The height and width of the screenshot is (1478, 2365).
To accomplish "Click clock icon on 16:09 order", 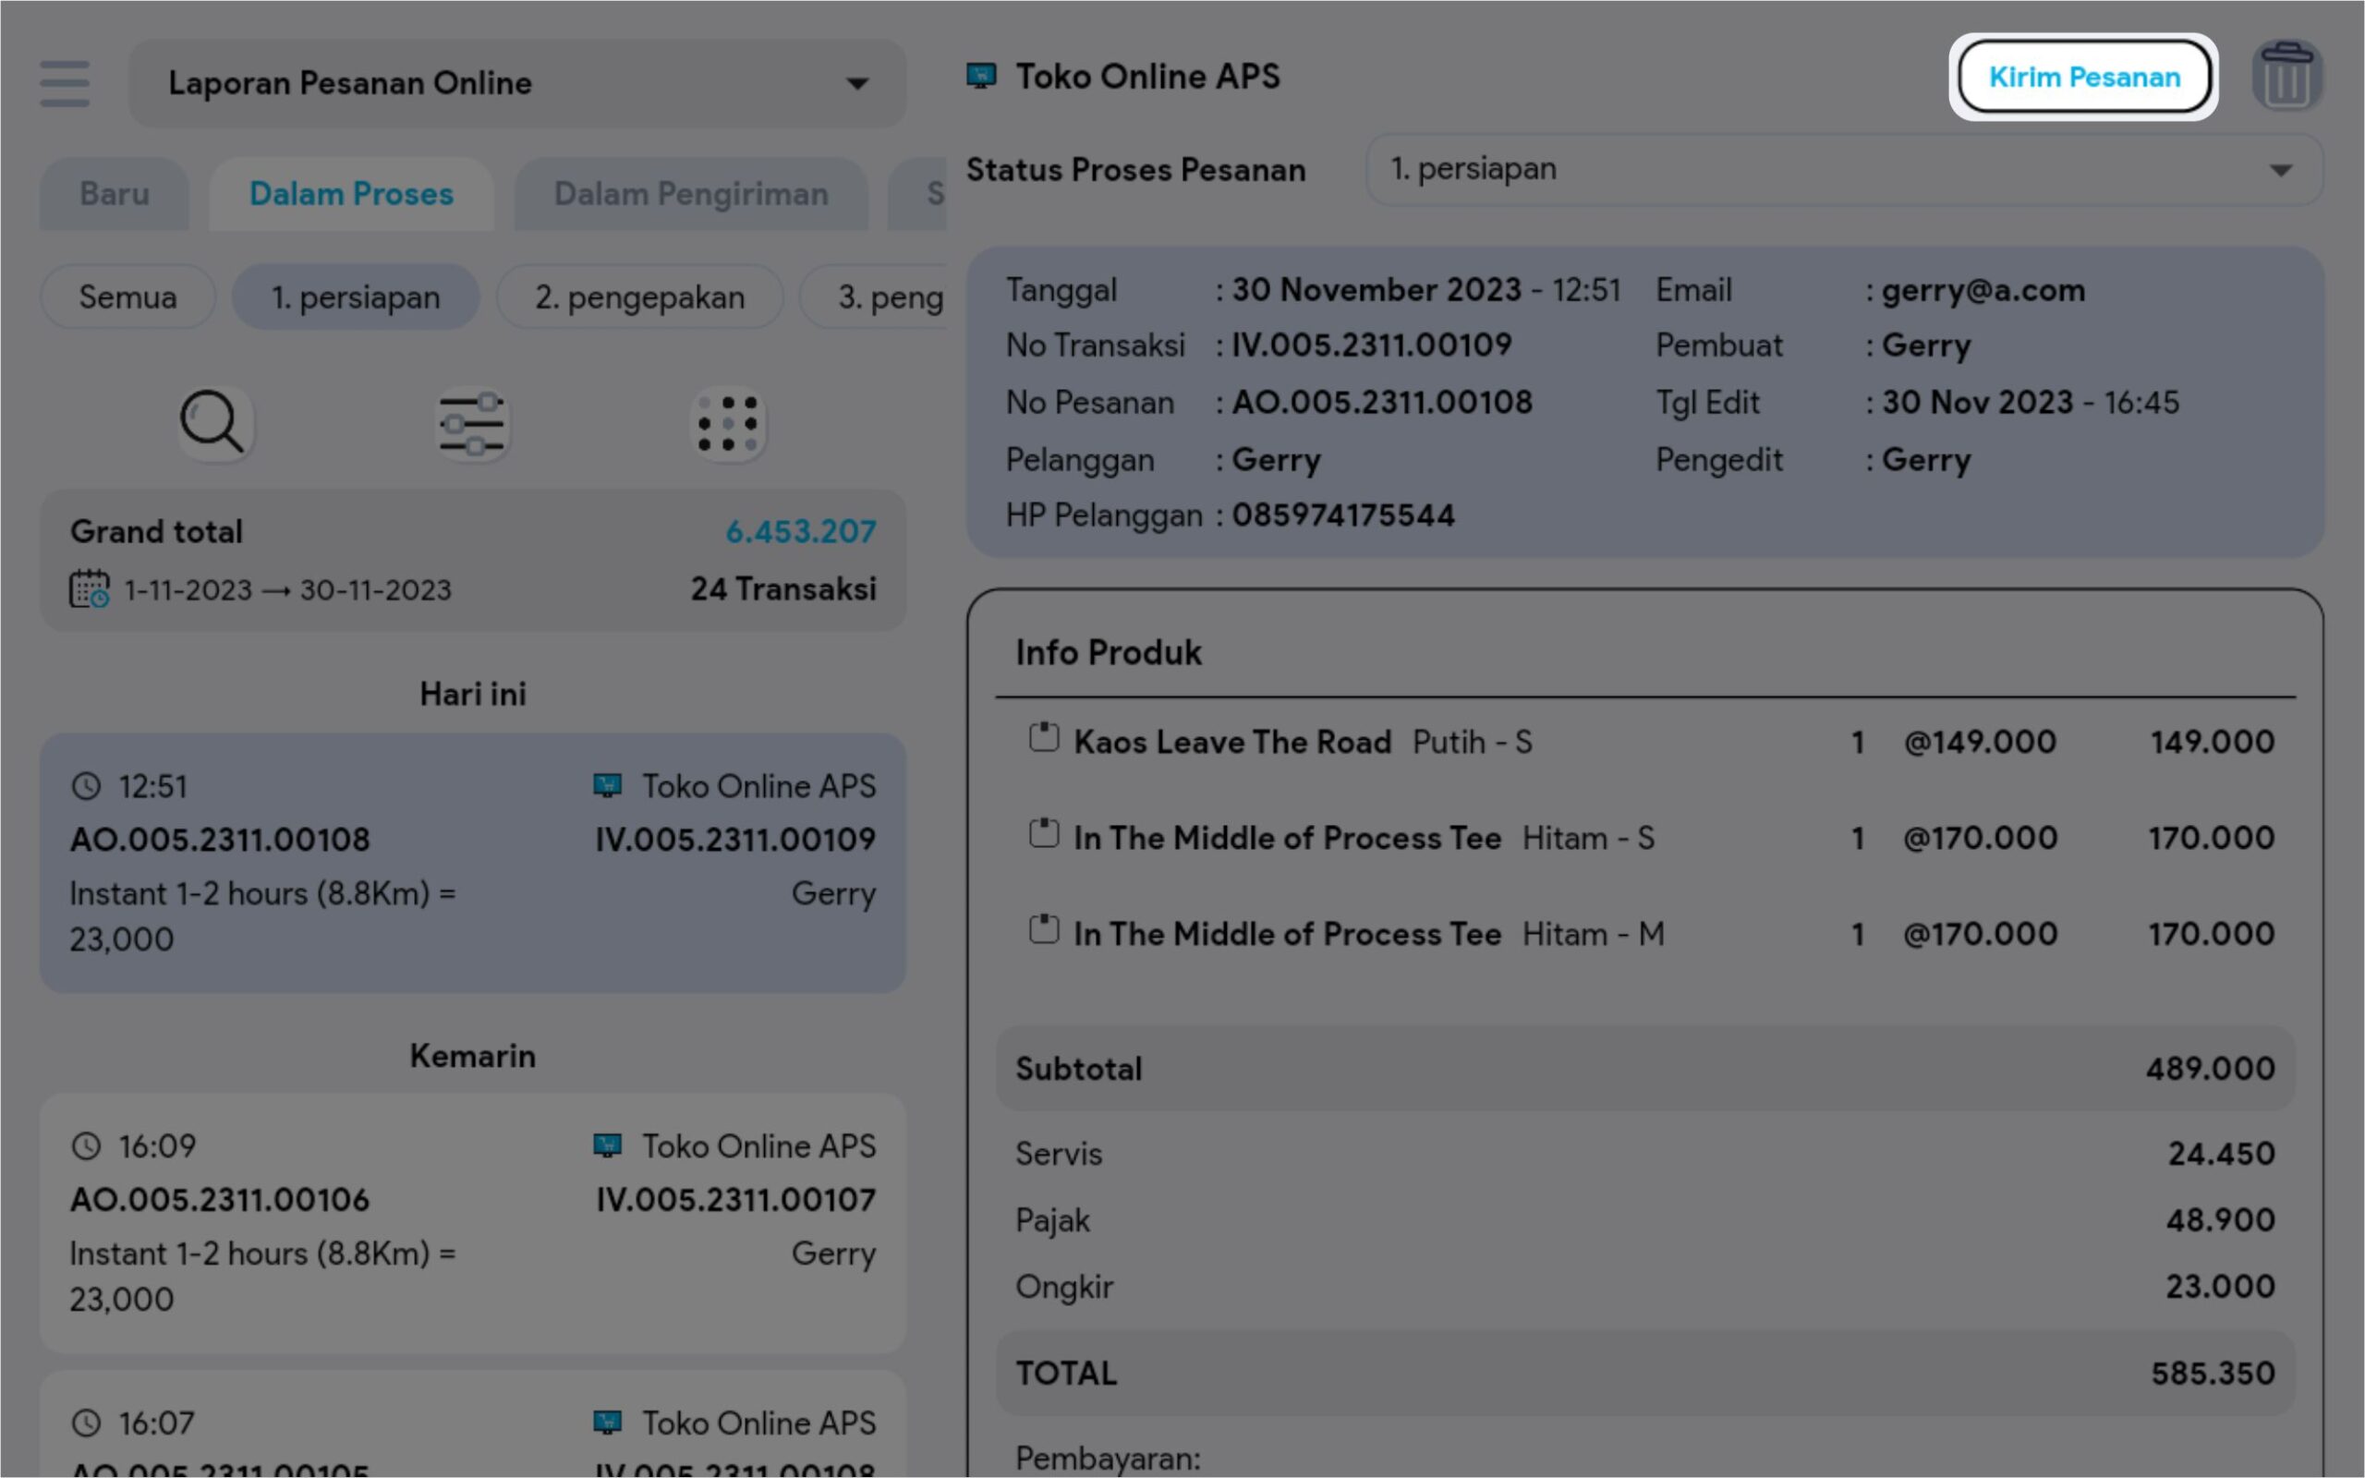I will [x=87, y=1145].
